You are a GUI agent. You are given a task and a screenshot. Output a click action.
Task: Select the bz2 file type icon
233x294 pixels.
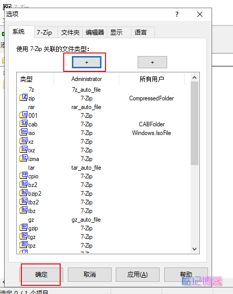pos(23,184)
